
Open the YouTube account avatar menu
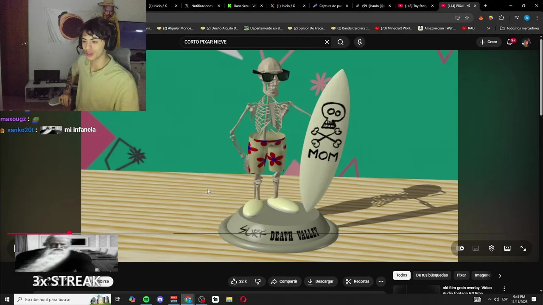click(526, 42)
